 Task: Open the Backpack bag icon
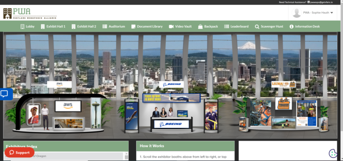coord(200,26)
